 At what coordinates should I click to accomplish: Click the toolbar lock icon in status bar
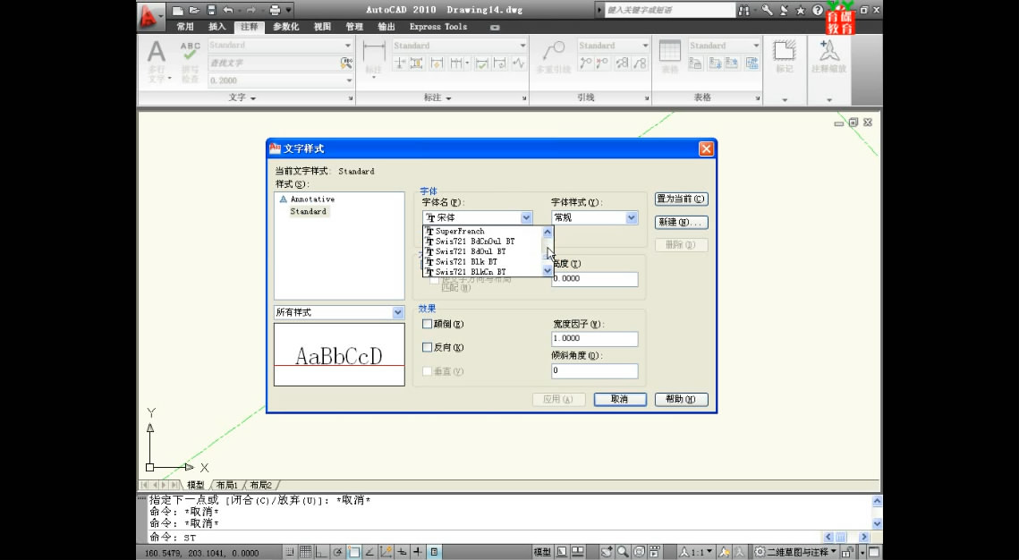point(847,552)
